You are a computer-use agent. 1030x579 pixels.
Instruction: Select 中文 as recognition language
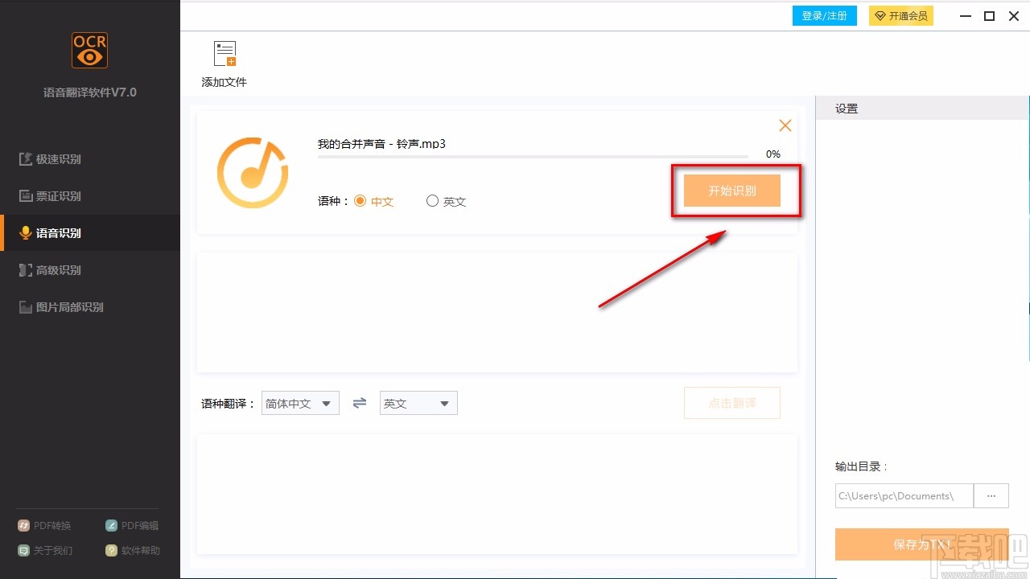[374, 201]
